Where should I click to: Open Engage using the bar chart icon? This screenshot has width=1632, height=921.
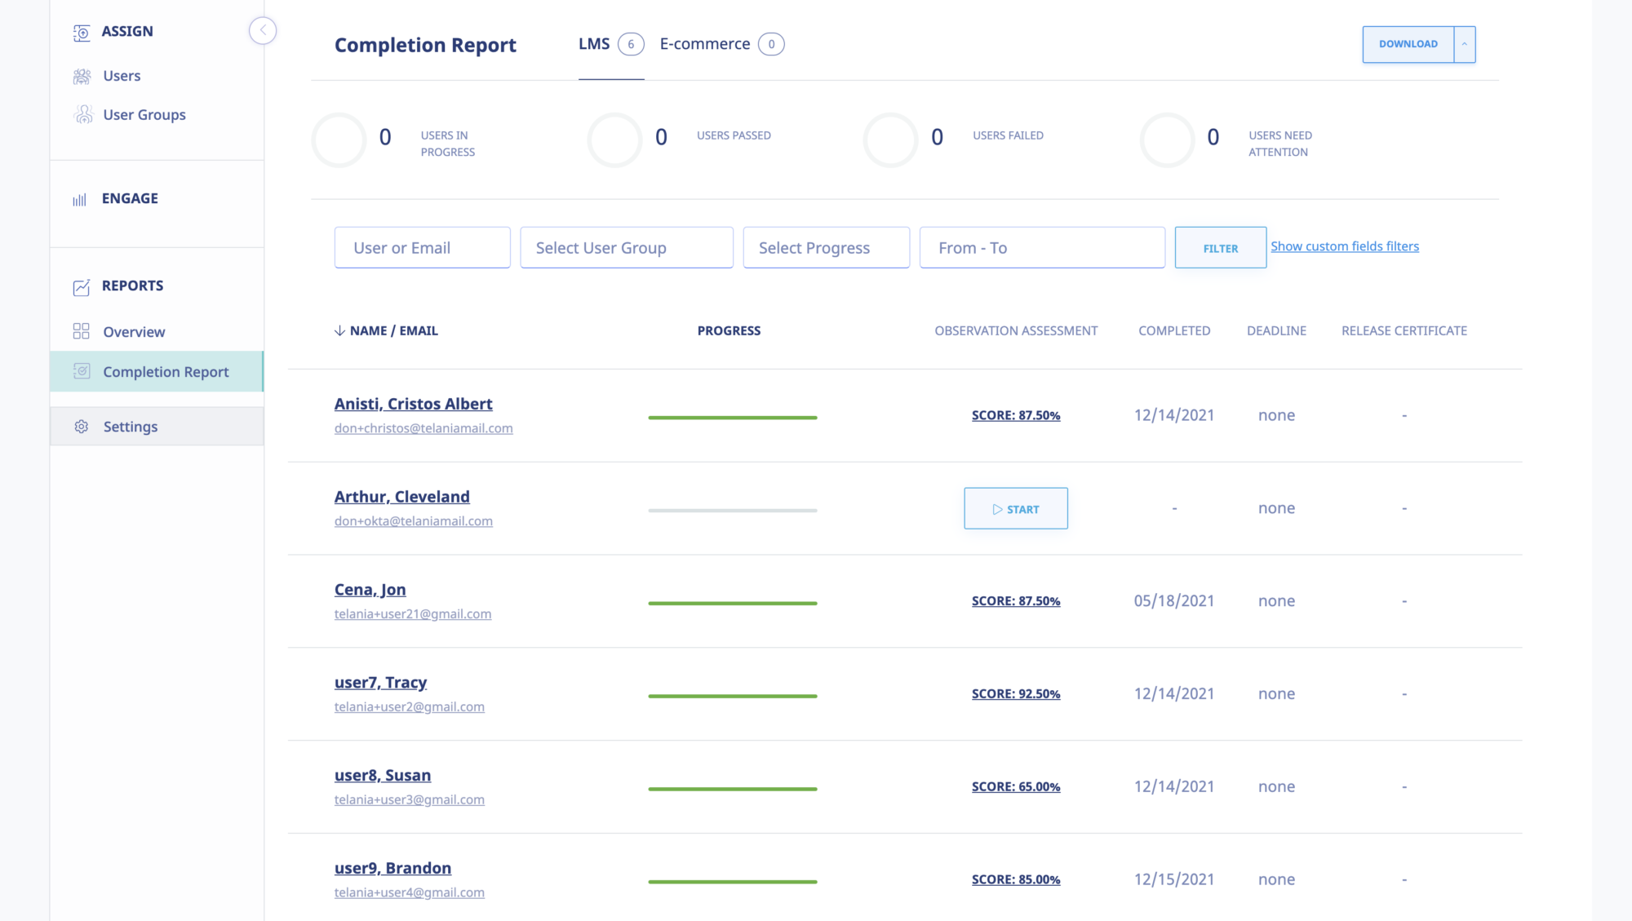click(x=80, y=197)
